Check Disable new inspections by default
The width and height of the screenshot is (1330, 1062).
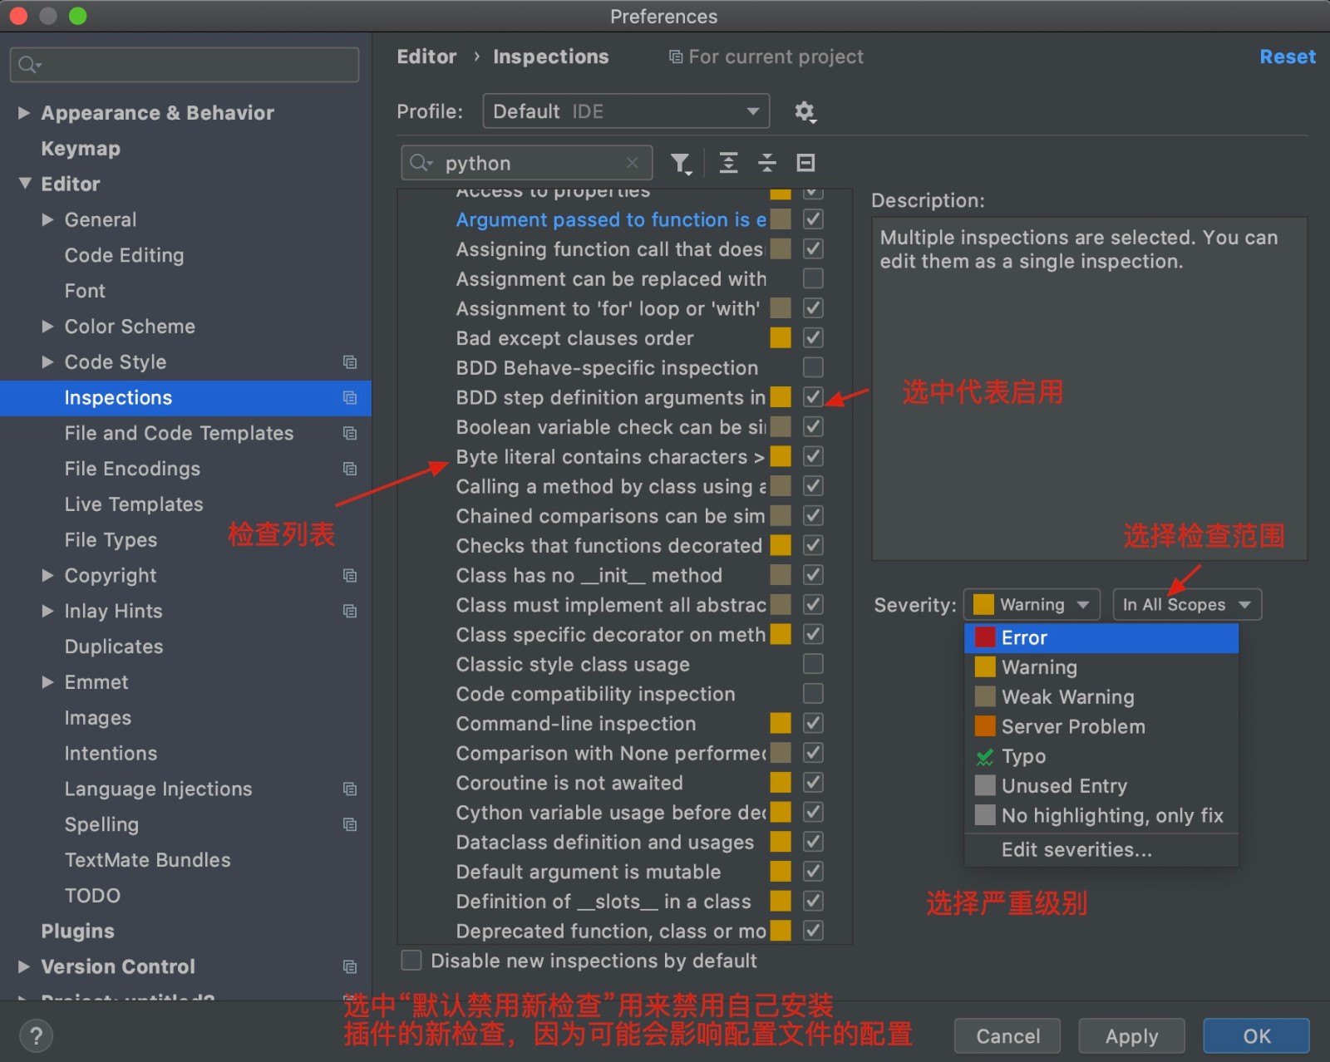411,961
